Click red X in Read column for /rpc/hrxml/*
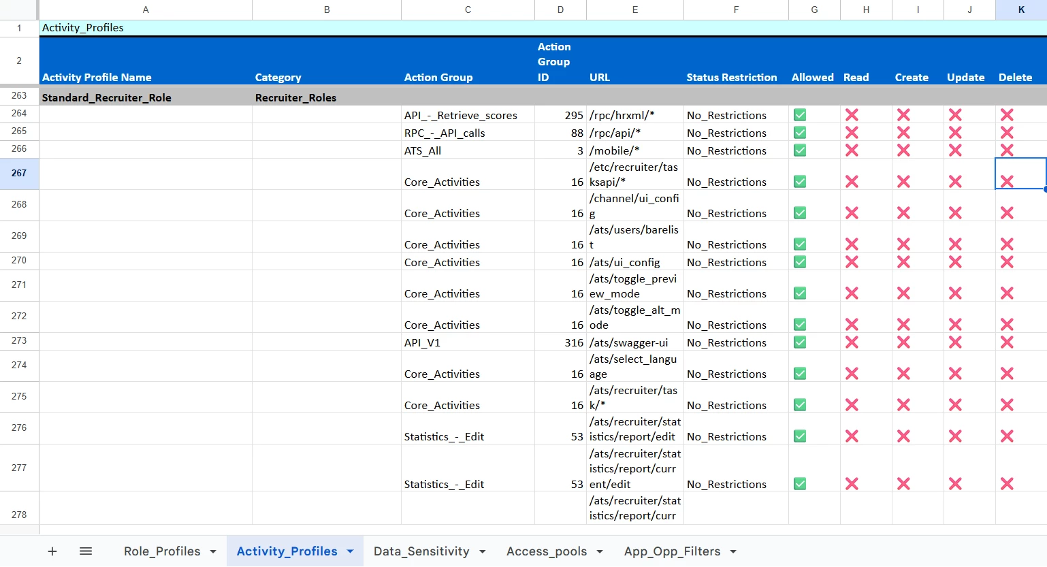 (852, 115)
